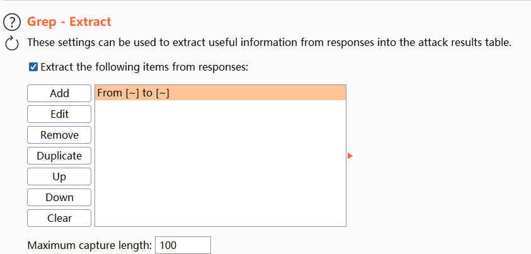
Task: Focus the Maximum capture length field
Action: click(183, 245)
